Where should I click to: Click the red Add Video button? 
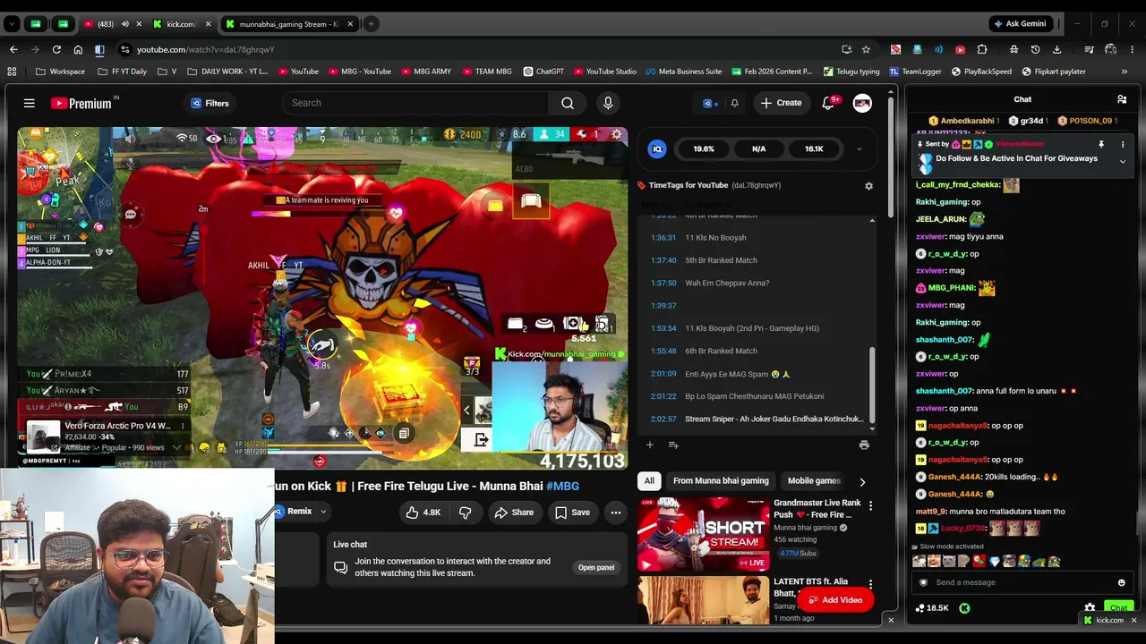834,600
